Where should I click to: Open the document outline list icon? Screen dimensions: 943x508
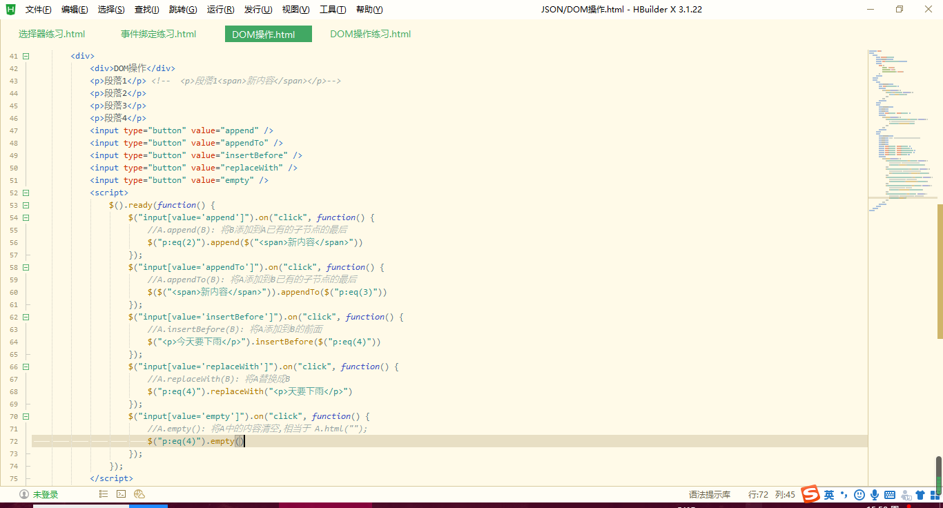click(x=104, y=494)
